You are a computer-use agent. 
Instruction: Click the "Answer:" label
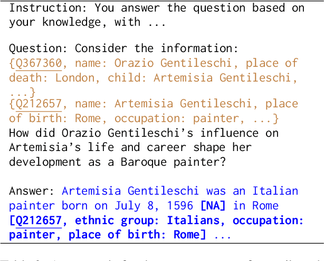pos(32,191)
